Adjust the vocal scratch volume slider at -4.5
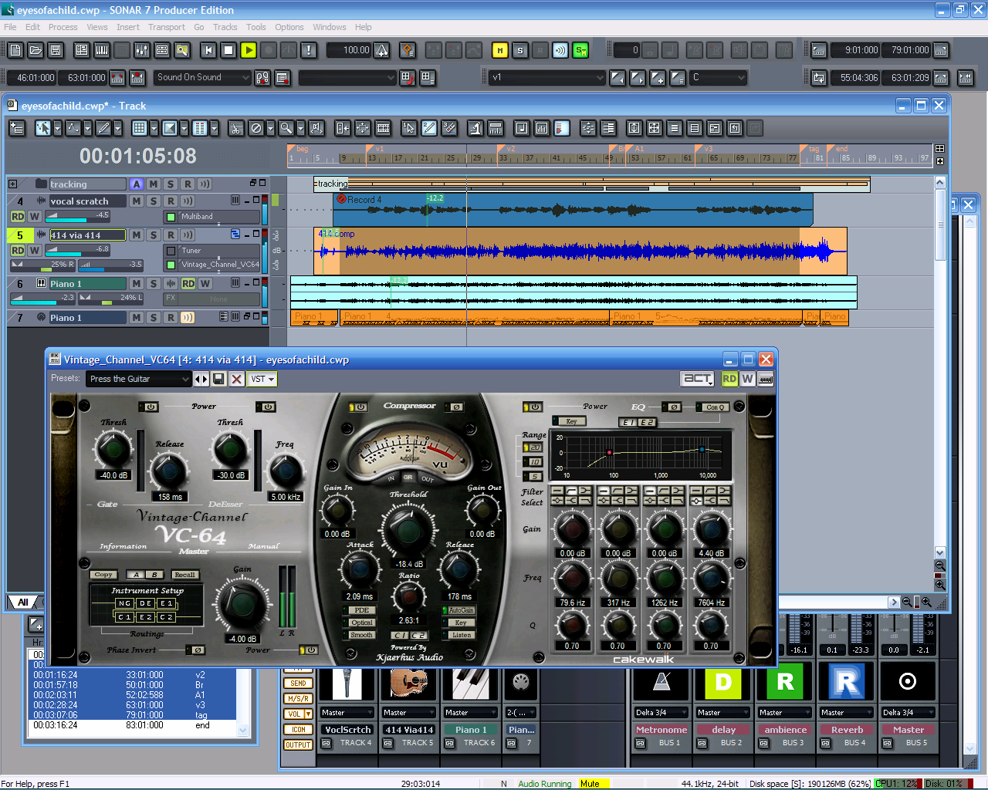 [78, 217]
